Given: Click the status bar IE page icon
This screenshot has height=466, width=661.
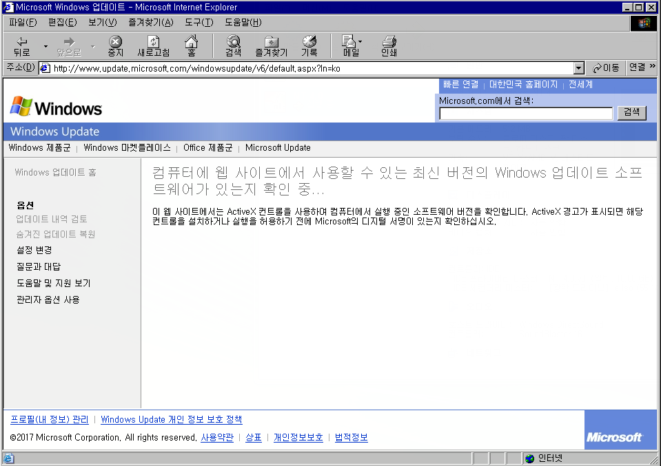Looking at the screenshot, I should pyautogui.click(x=8, y=458).
